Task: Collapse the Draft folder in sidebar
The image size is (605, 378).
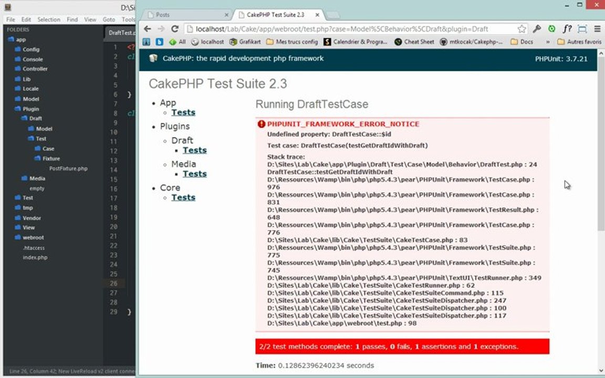Action: (x=32, y=119)
